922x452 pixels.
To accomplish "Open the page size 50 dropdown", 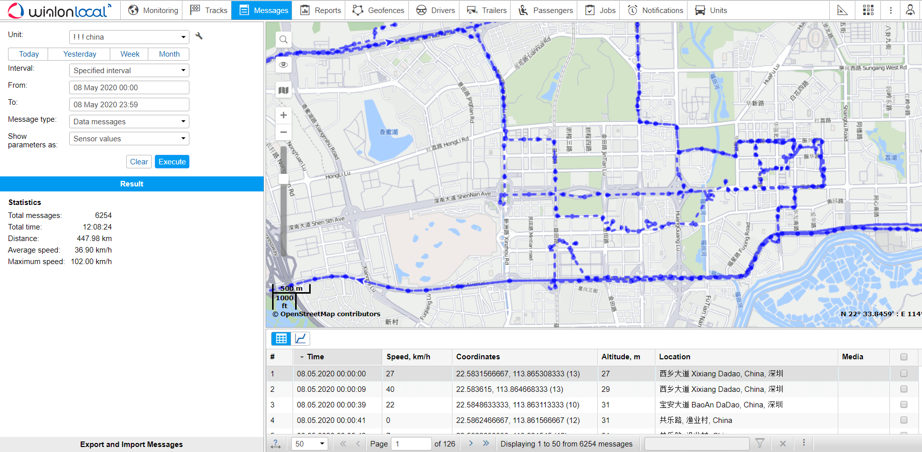I will pos(309,443).
